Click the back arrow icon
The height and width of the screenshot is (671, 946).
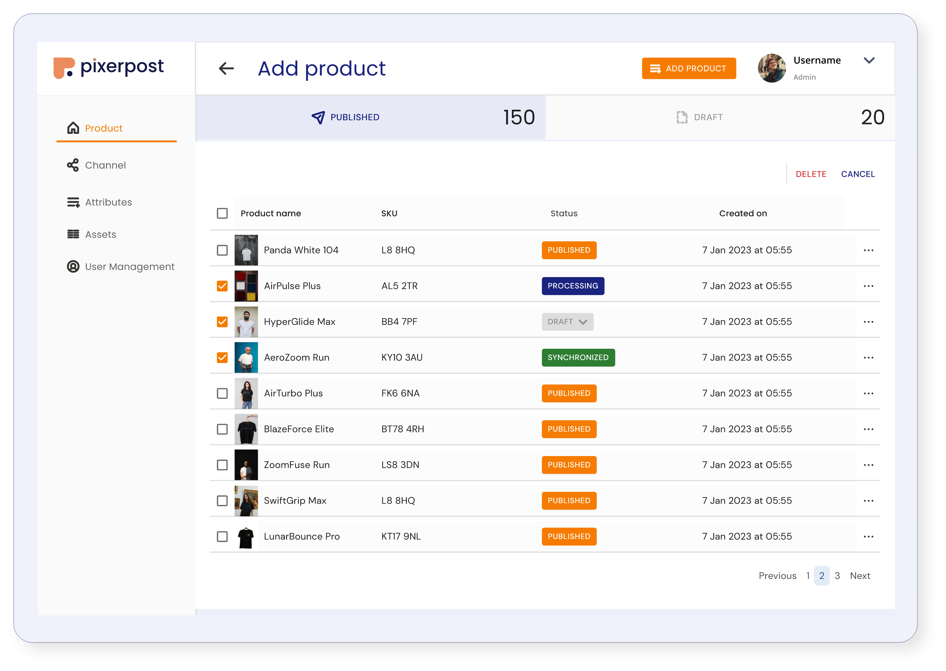coord(226,68)
